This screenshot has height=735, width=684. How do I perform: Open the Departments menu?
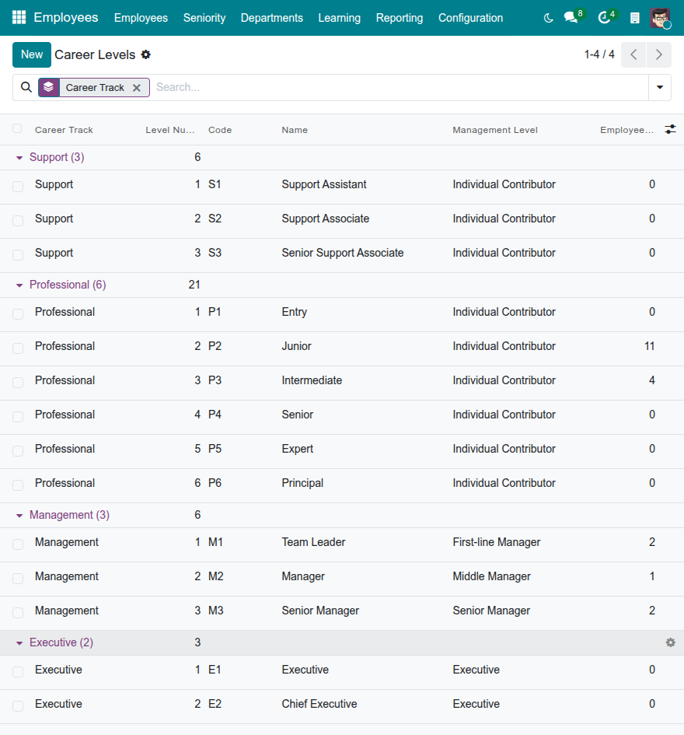click(272, 18)
